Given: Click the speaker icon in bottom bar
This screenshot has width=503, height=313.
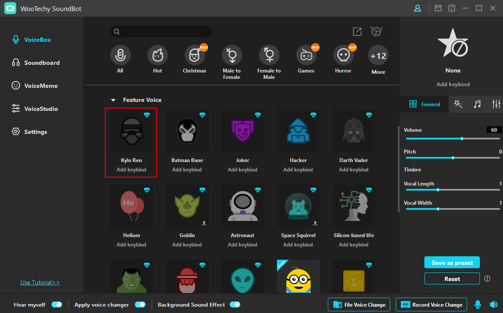Looking at the screenshot, I should click(493, 304).
